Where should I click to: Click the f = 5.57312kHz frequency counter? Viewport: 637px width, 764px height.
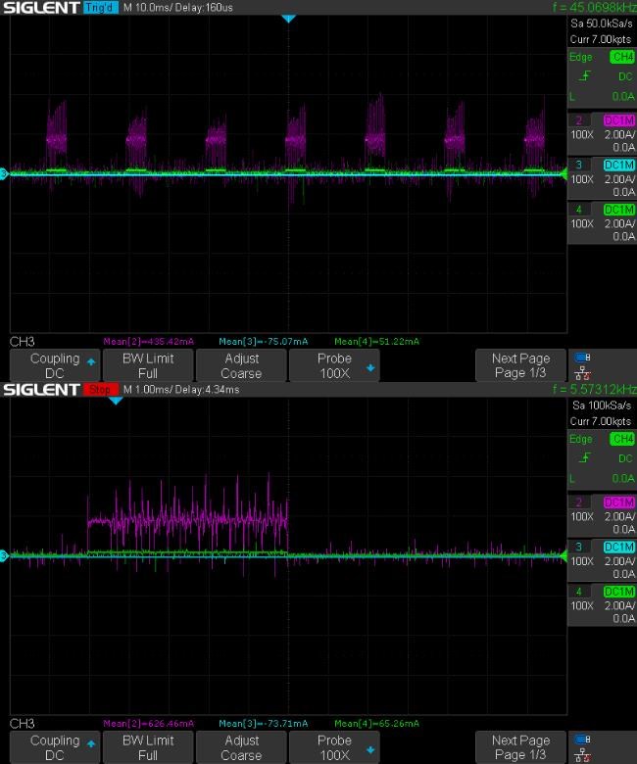594,389
